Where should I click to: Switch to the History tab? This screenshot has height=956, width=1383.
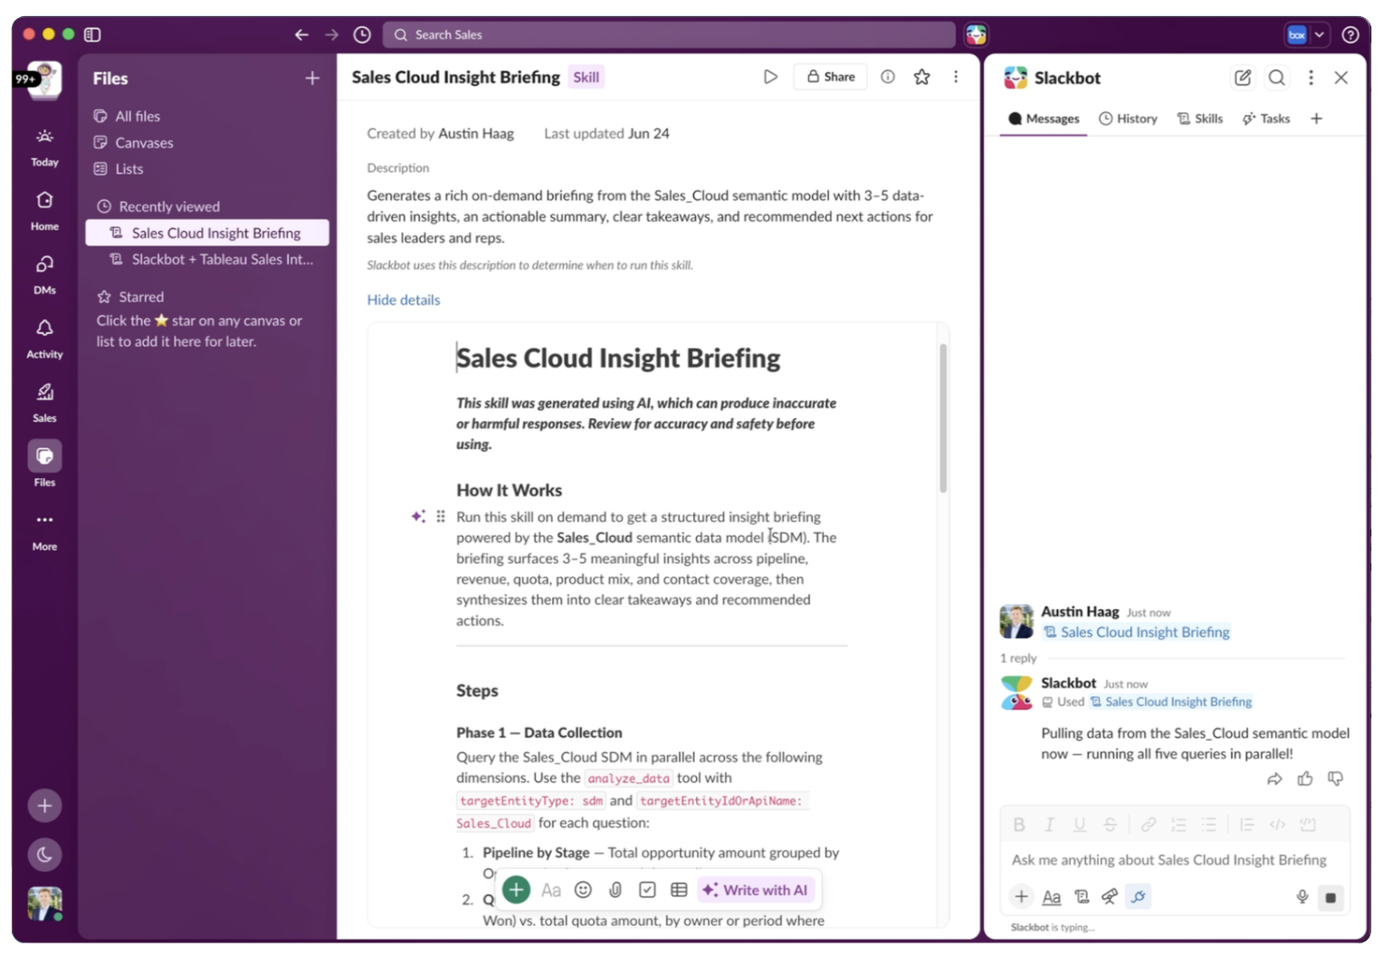tap(1128, 119)
